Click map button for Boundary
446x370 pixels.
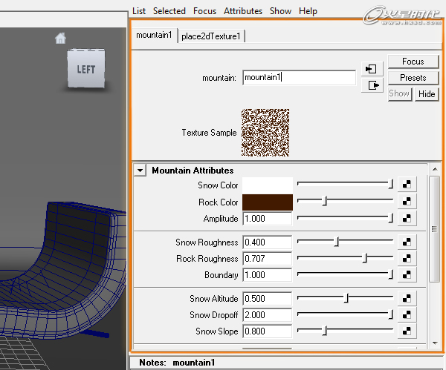[x=407, y=274]
